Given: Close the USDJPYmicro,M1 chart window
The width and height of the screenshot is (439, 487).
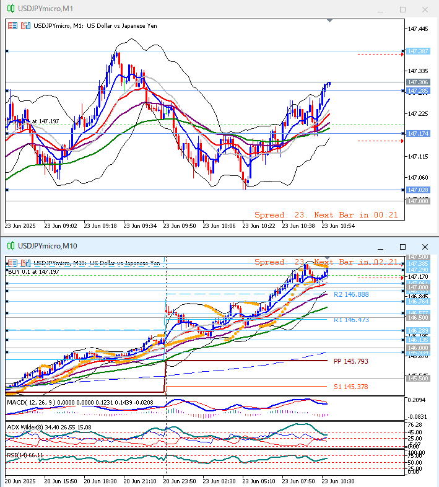Looking at the screenshot, I should [x=425, y=10].
